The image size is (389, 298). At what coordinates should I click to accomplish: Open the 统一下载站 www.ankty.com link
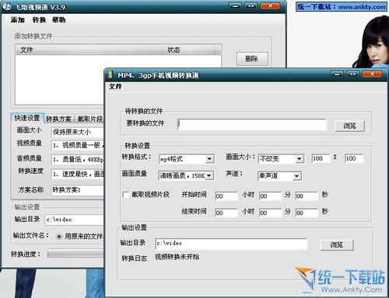[x=342, y=6]
